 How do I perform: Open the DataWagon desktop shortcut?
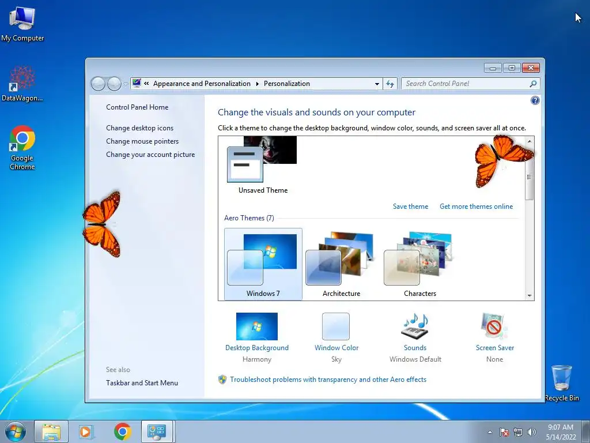22,84
